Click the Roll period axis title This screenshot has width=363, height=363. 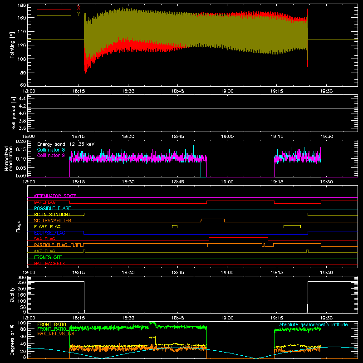(13, 113)
